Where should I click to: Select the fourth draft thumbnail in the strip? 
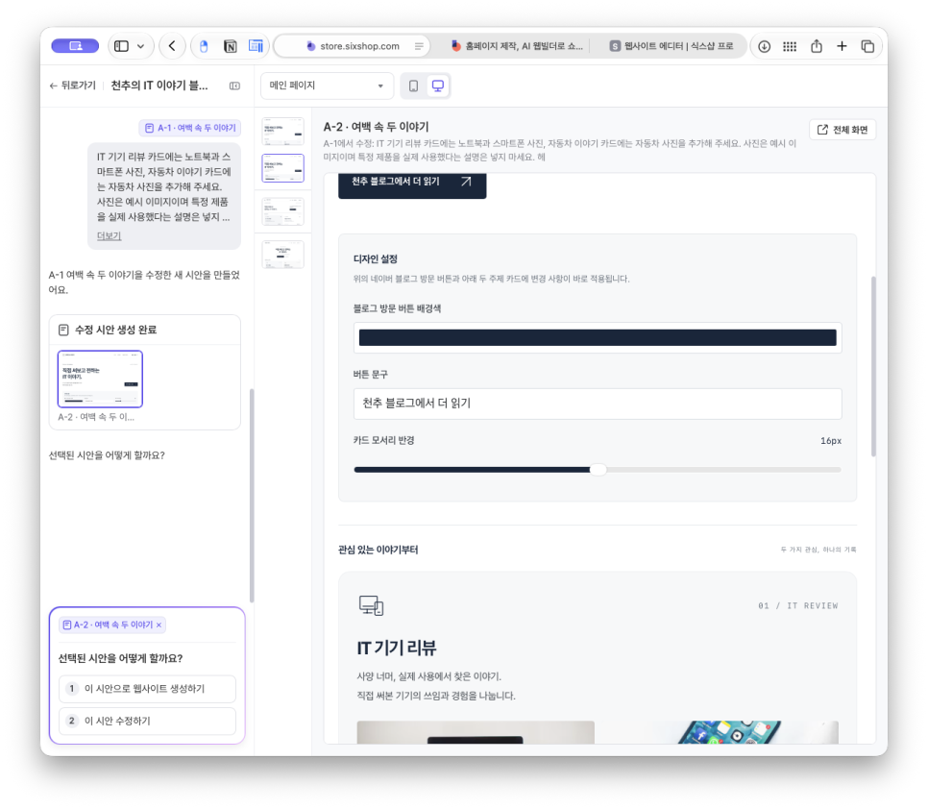pyautogui.click(x=282, y=255)
